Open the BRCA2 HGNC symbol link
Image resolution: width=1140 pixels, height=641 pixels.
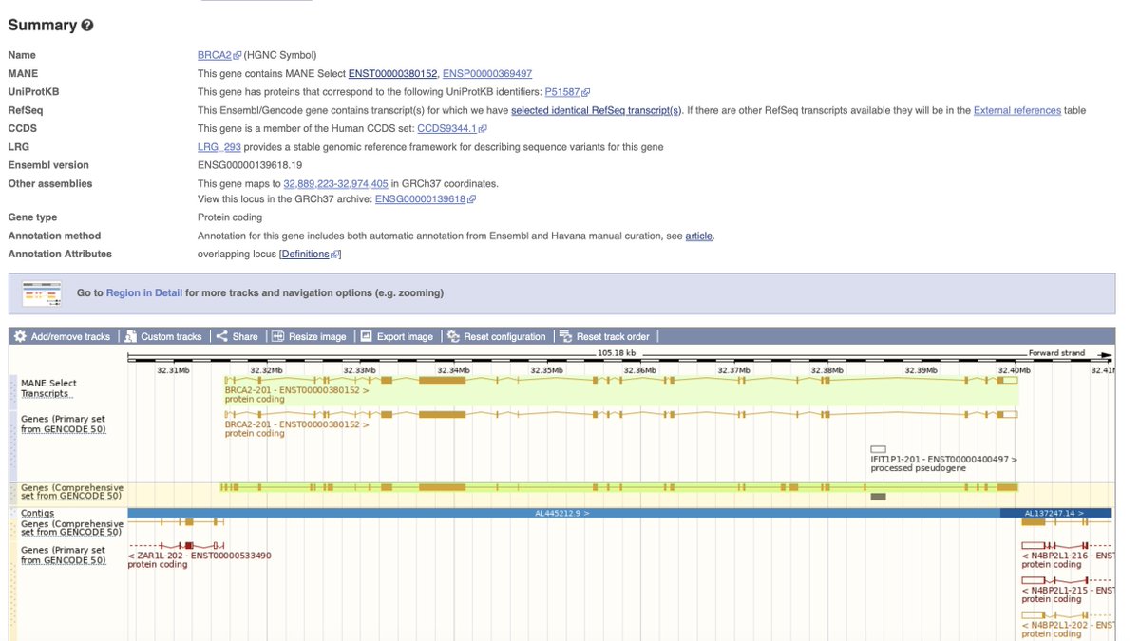[x=215, y=55]
